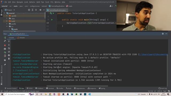The image size is (171, 96).
Task: Change UTF-8 file encoding in status bar
Action: coord(160,91)
